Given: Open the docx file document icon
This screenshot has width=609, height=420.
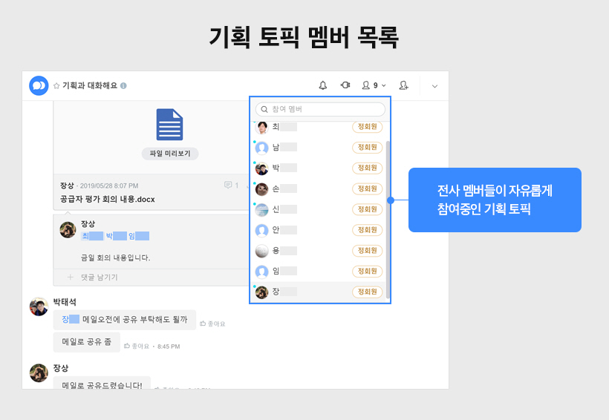Looking at the screenshot, I should (169, 125).
